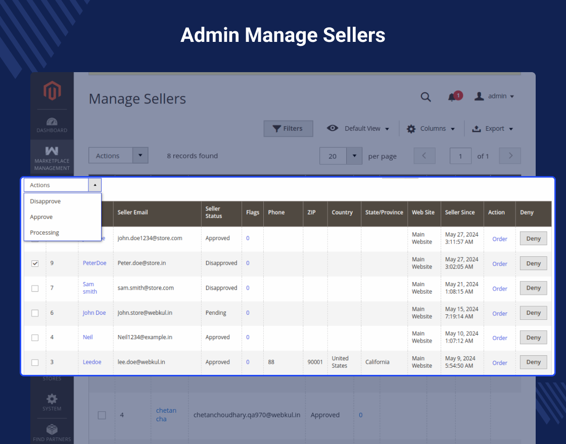Click the Filters button
Image resolution: width=566 pixels, height=444 pixels.
coord(288,129)
